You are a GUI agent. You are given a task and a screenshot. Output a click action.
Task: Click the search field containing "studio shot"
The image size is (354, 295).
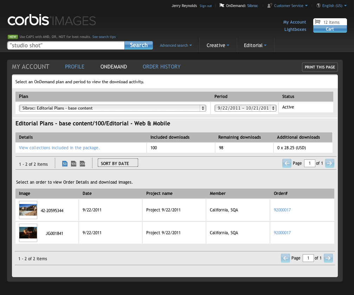point(66,45)
